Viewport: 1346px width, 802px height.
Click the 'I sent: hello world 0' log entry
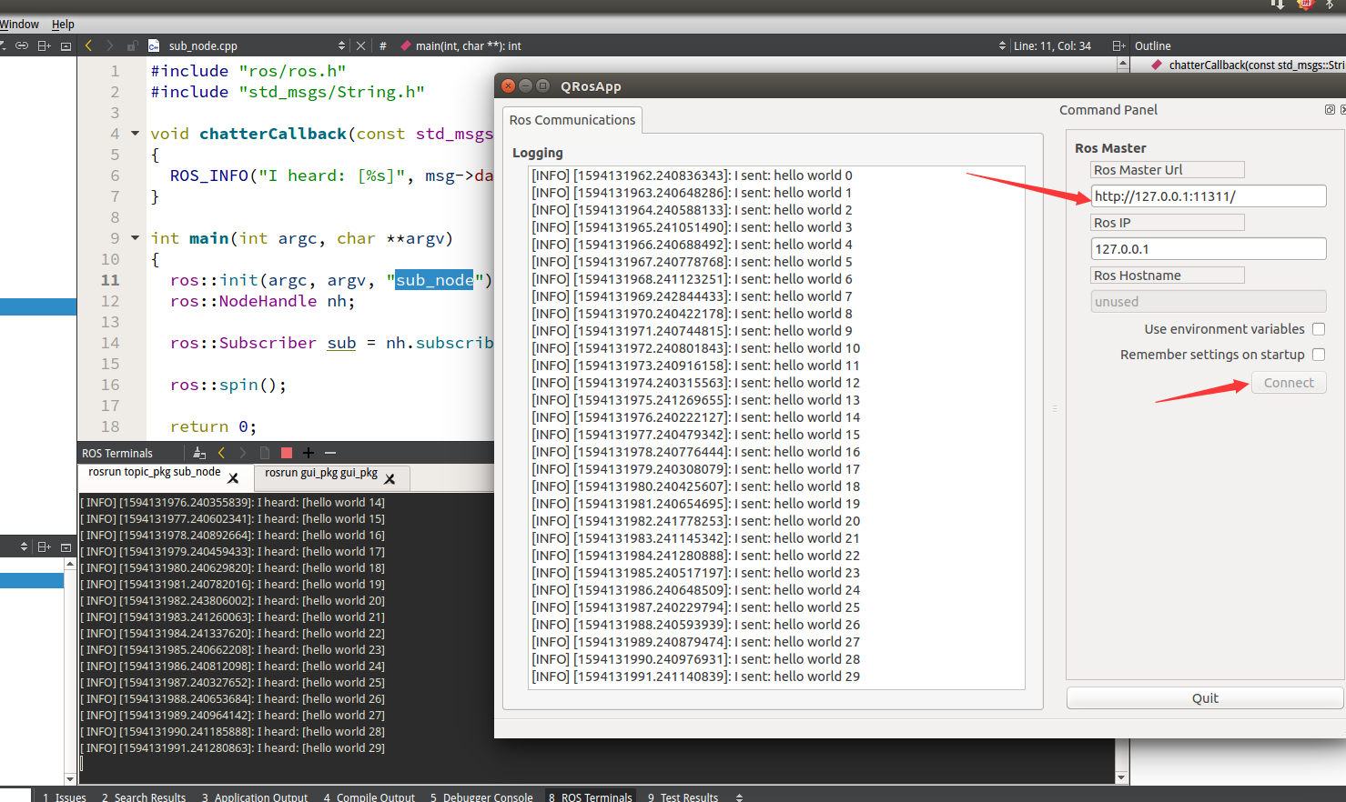692,175
